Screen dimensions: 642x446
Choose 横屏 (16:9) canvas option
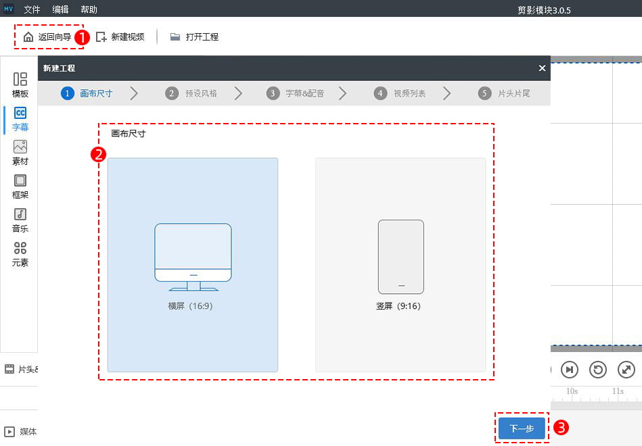click(193, 265)
